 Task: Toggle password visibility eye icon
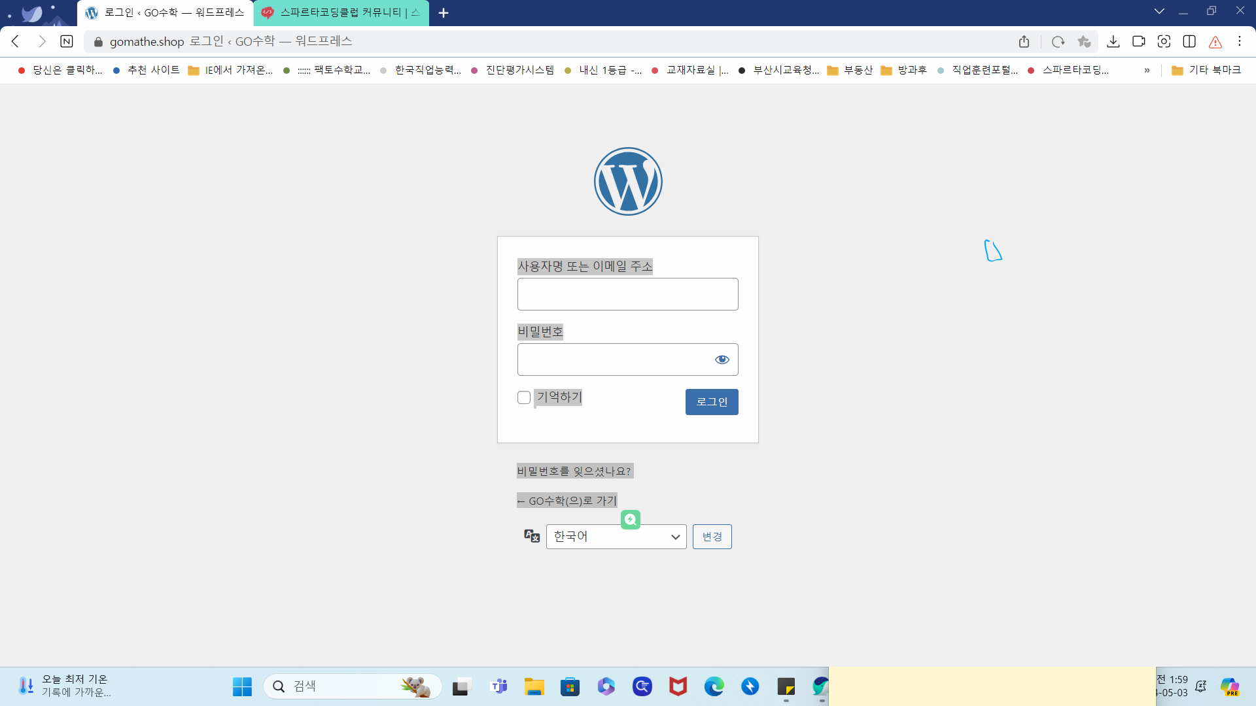pyautogui.click(x=722, y=360)
